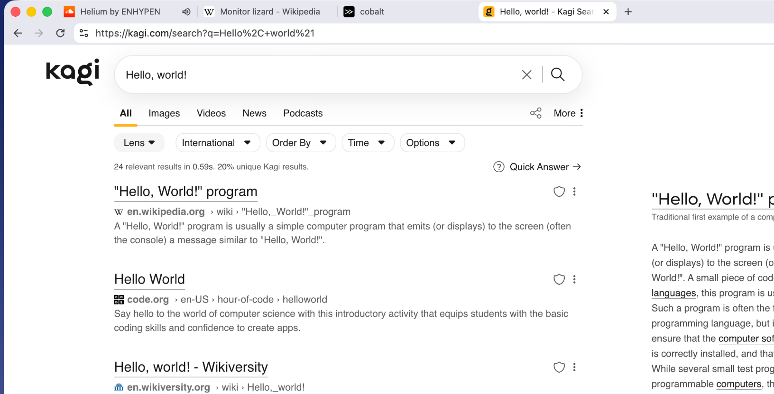
Task: Click the Wikipedia favicon next to en.wikipedia.org
Action: click(x=119, y=212)
